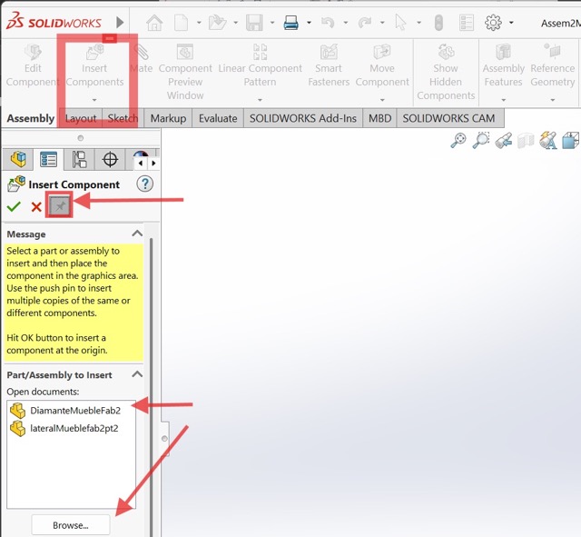This screenshot has height=537, width=581.
Task: Expand Move Component dropdown arrow
Action: point(382,100)
